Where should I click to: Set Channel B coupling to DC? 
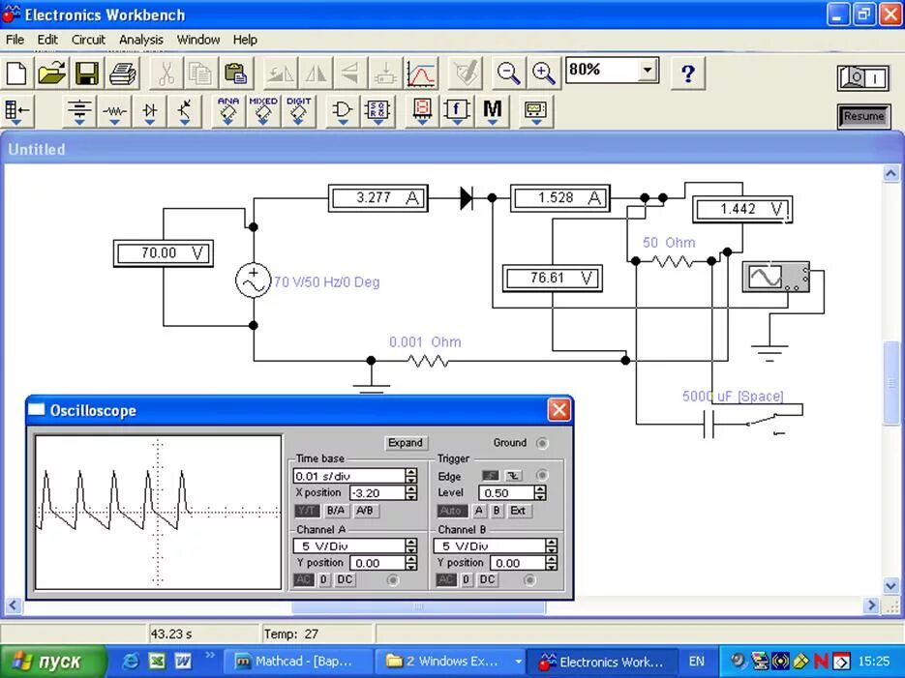[x=487, y=580]
